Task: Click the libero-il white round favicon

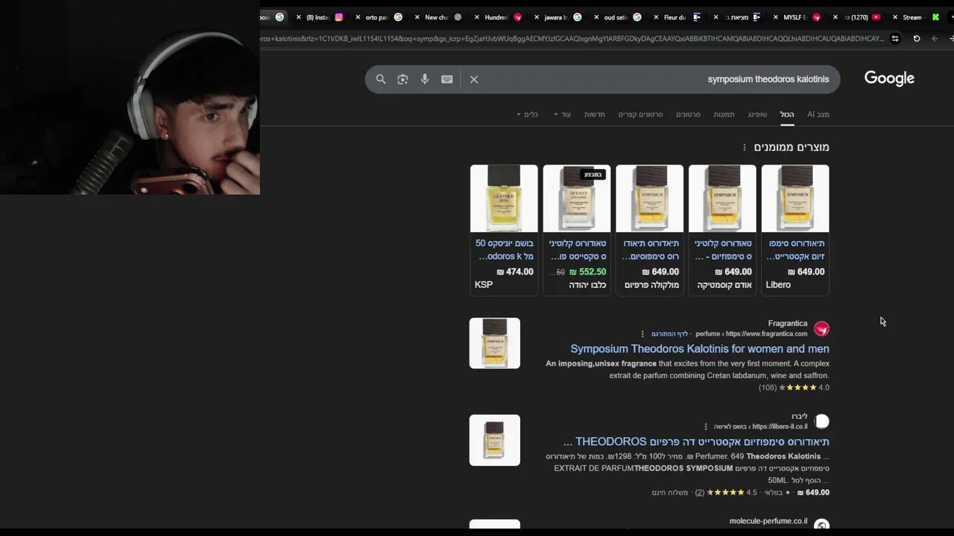Action: 821,421
